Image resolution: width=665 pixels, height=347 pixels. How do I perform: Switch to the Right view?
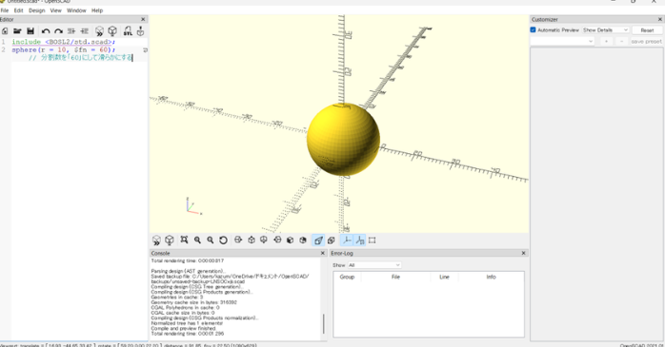pos(238,240)
